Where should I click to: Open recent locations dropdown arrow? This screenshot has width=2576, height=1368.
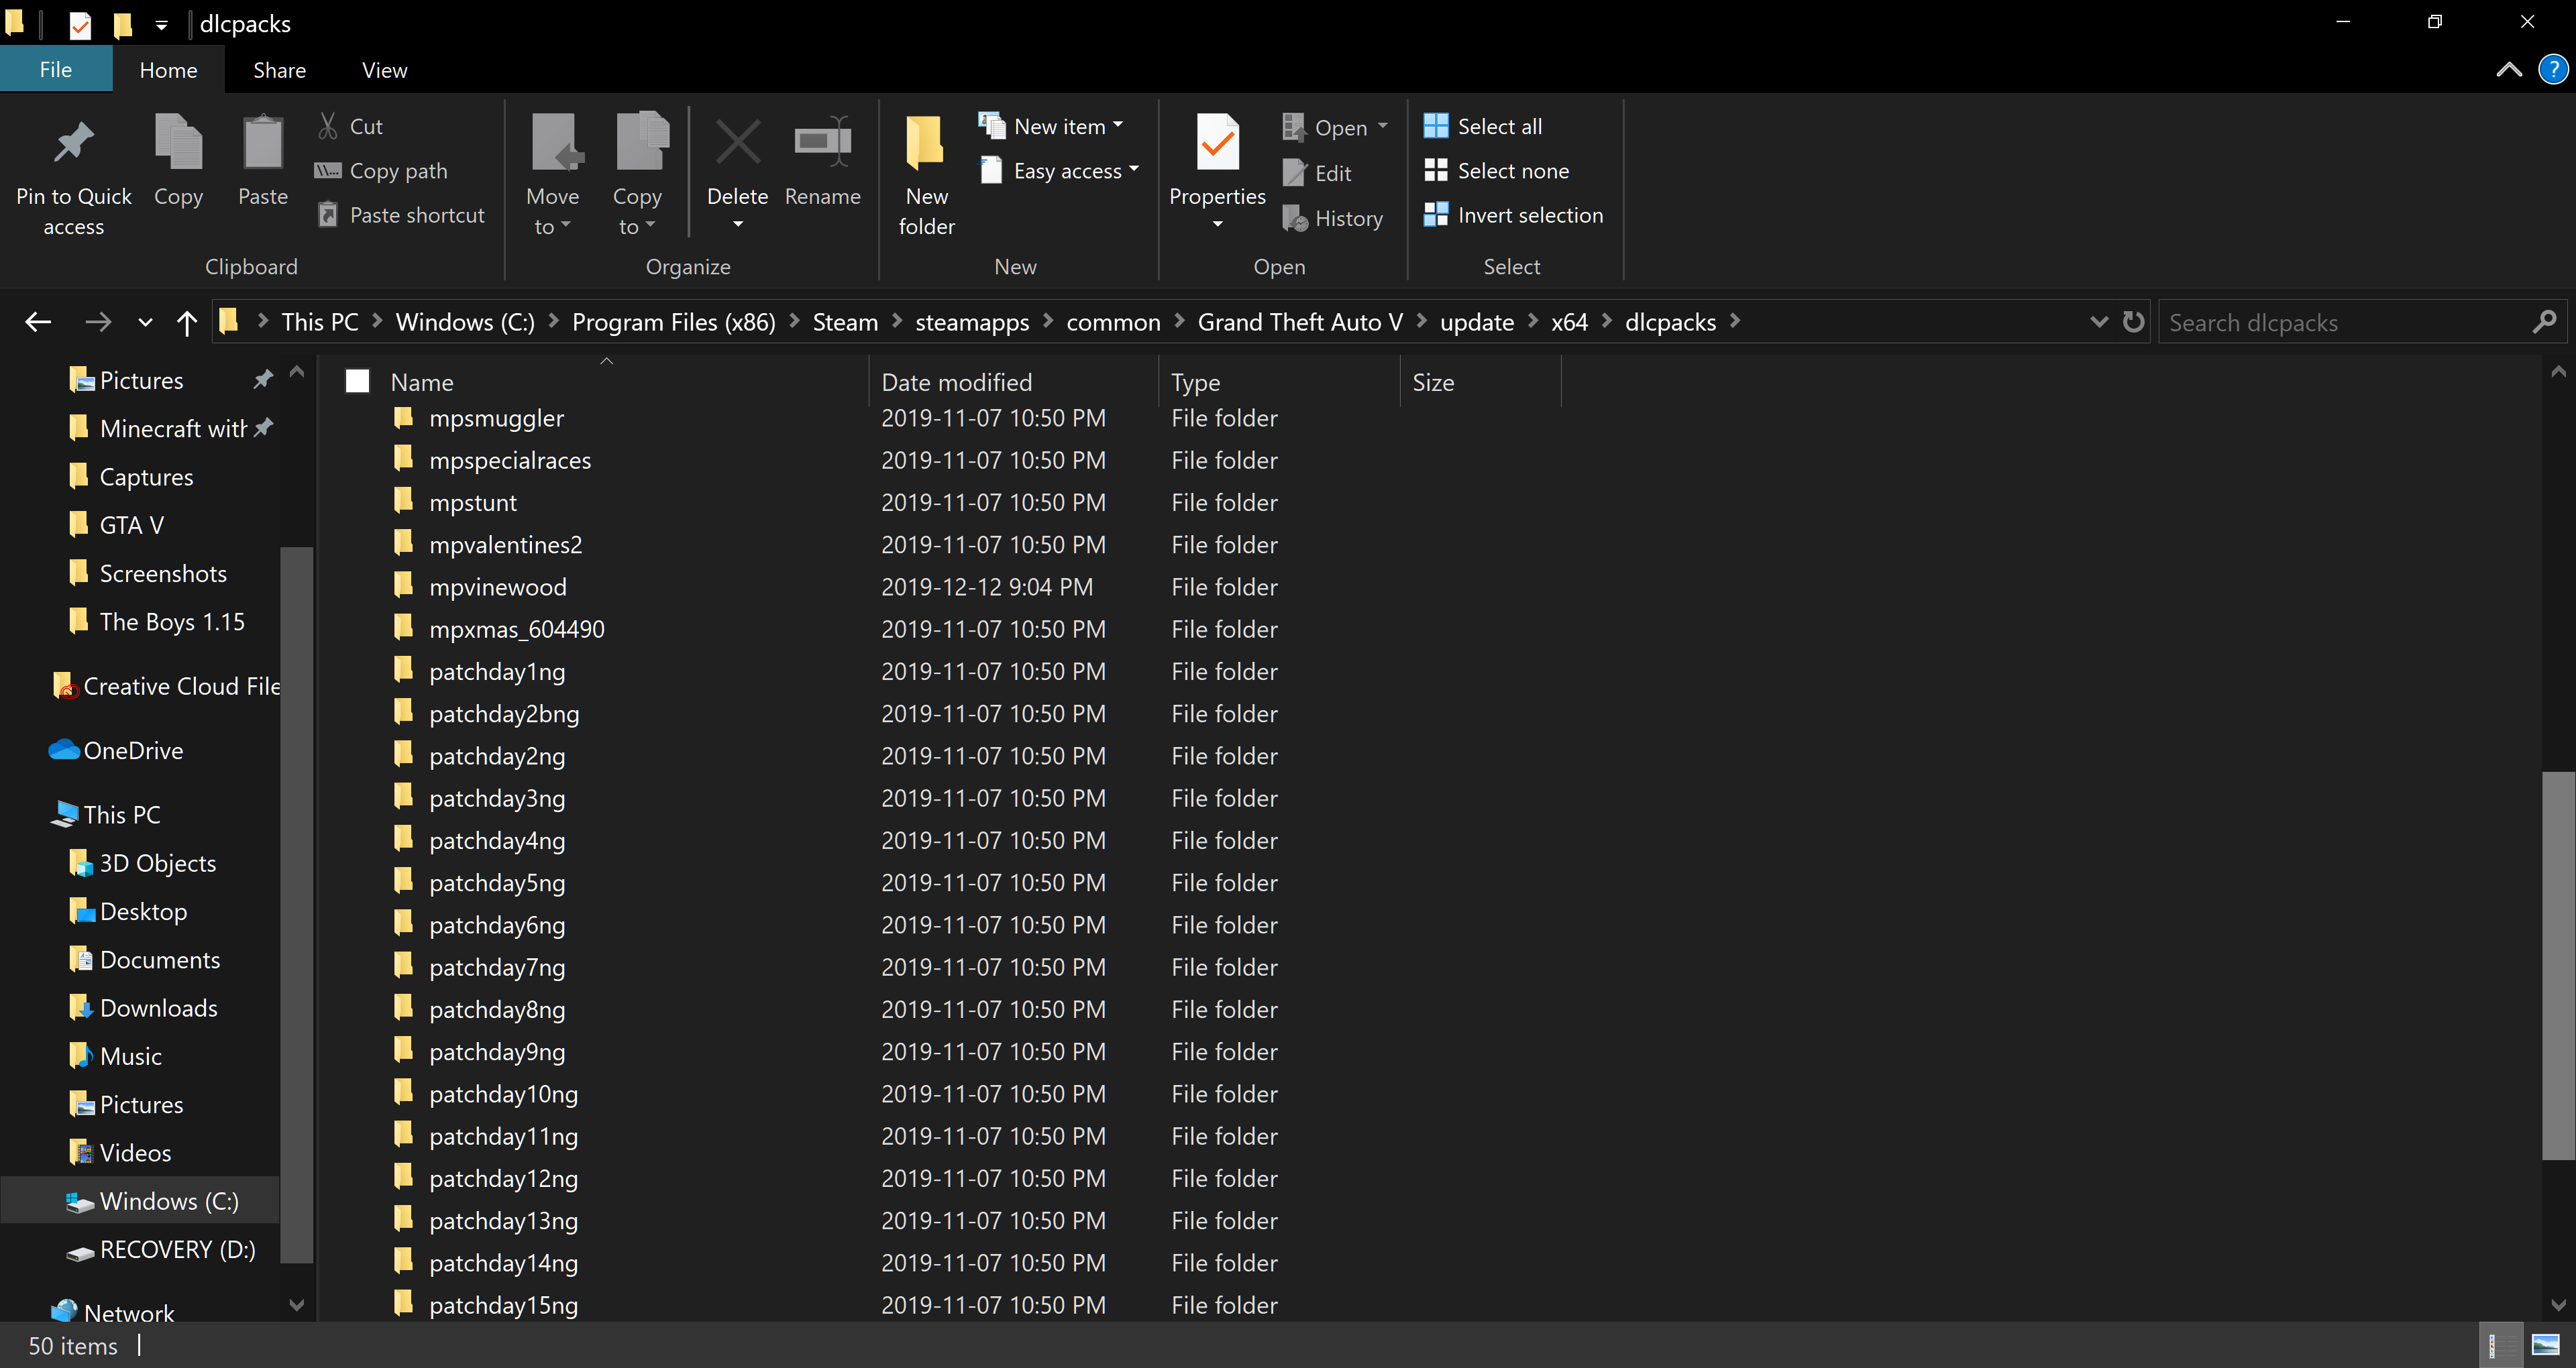point(145,322)
